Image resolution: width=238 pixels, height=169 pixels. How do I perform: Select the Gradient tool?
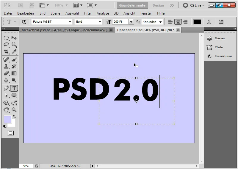pos(14,73)
